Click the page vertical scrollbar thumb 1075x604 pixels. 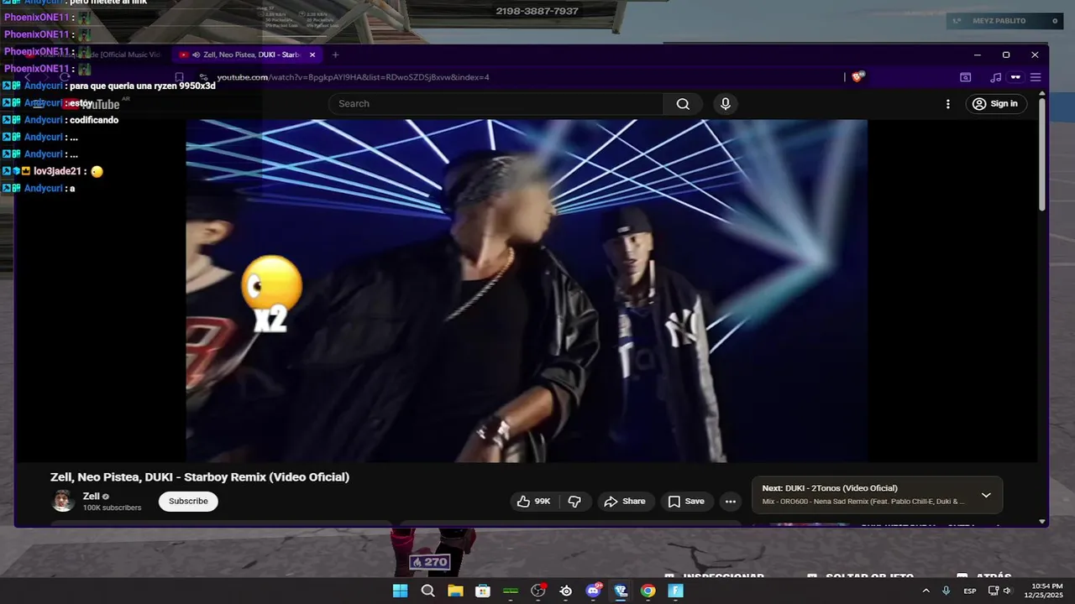1042,154
